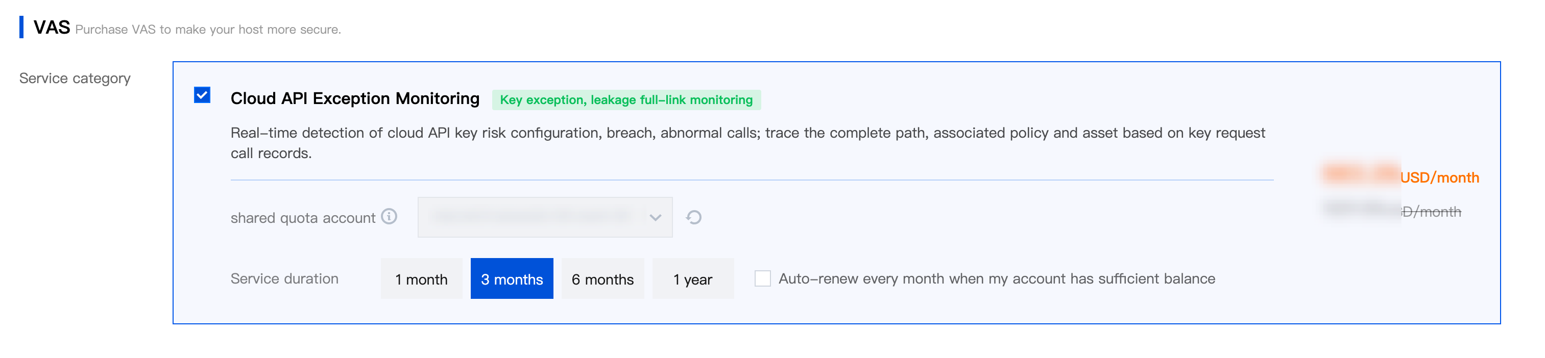Set service duration to 1 year
Screen dimensions: 1545x358
click(x=693, y=279)
